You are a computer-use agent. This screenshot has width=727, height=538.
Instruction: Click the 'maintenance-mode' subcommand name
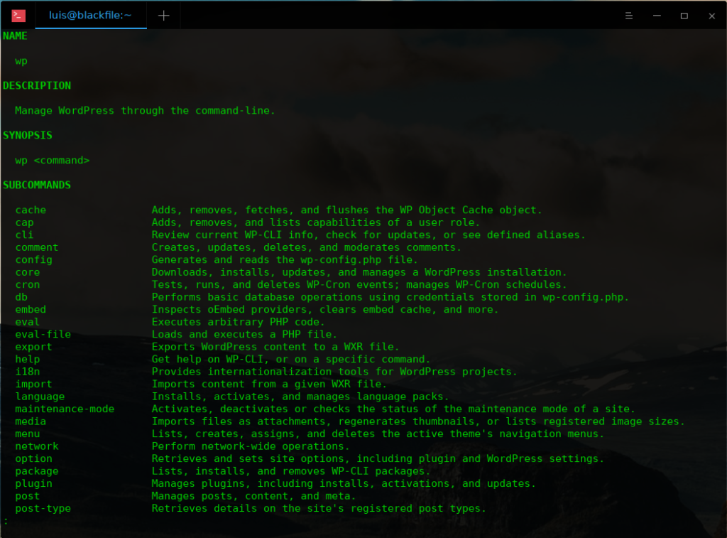pyautogui.click(x=65, y=409)
